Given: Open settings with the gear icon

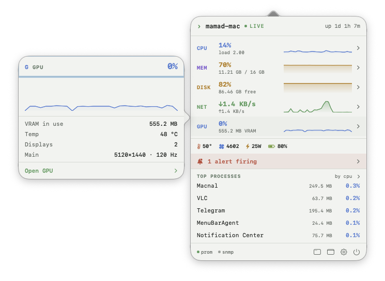Looking at the screenshot, I should coord(344,252).
